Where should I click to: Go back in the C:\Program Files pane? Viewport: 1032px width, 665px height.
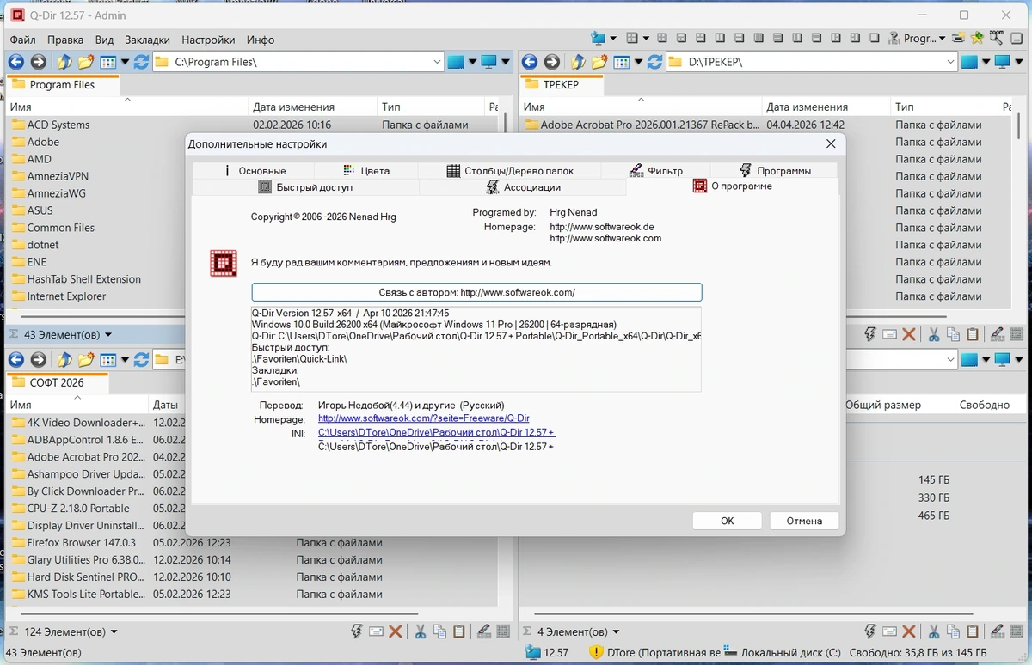tap(15, 62)
